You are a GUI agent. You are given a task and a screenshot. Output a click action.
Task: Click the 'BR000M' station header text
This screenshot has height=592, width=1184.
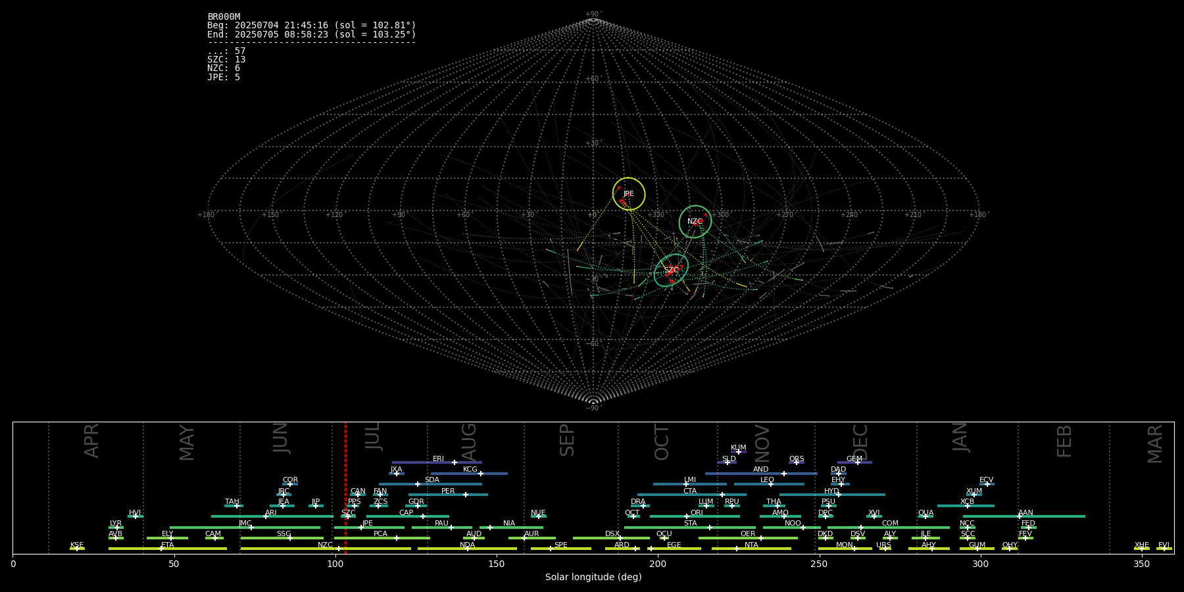tap(224, 17)
